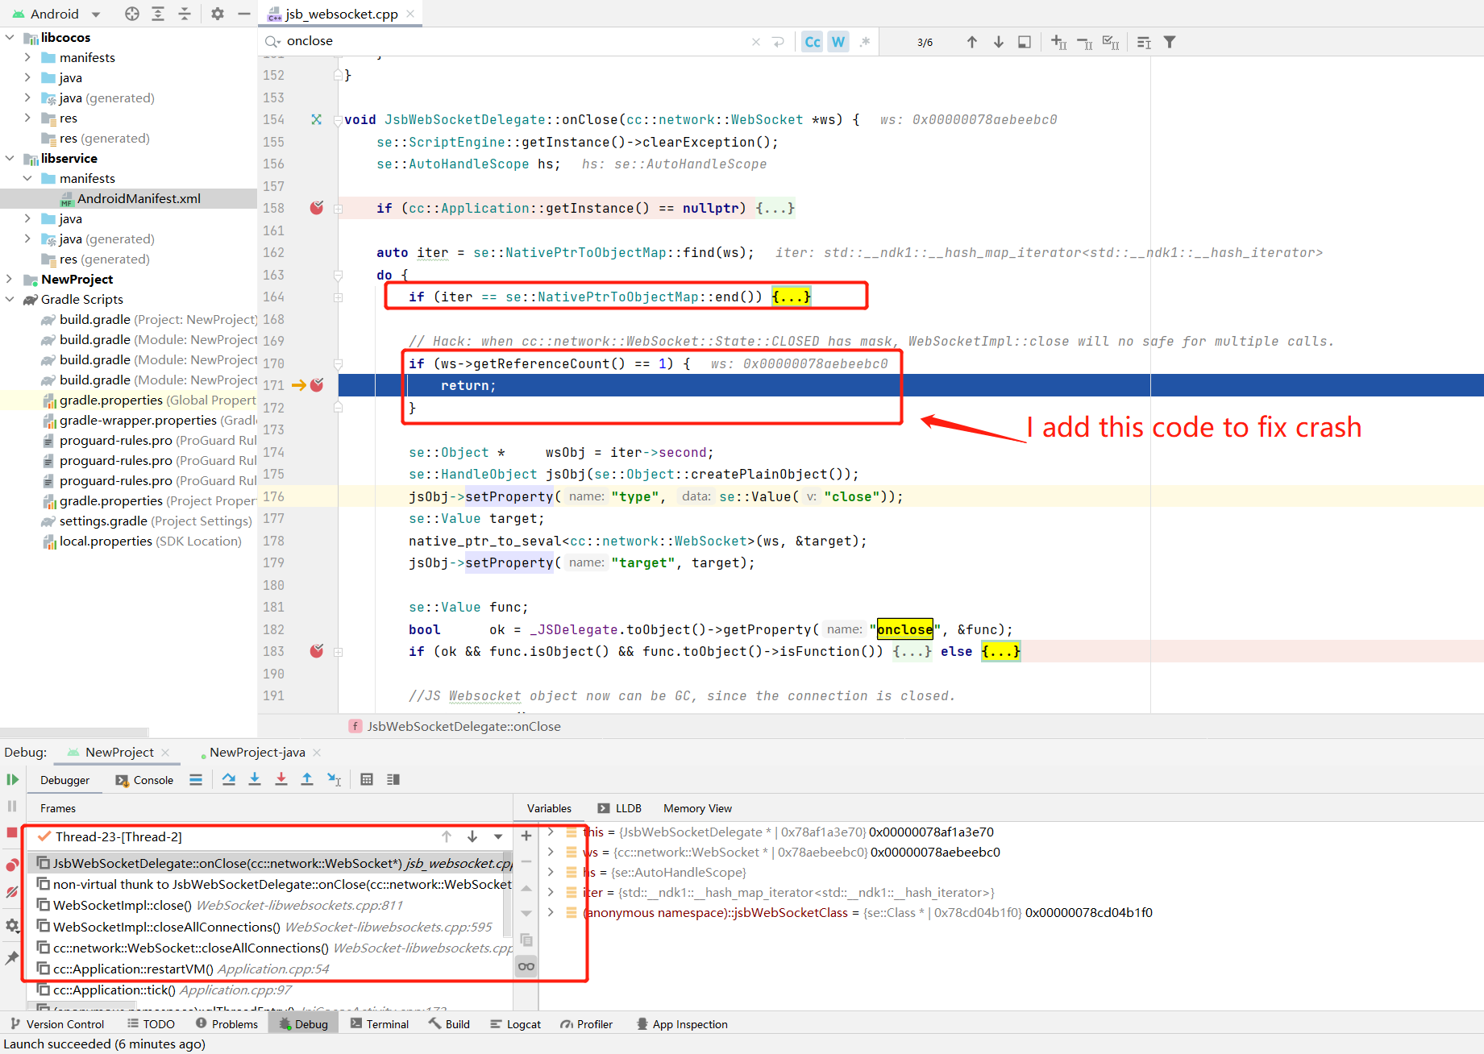Toggle Words (W) search option
The image size is (1484, 1054).
click(x=838, y=42)
